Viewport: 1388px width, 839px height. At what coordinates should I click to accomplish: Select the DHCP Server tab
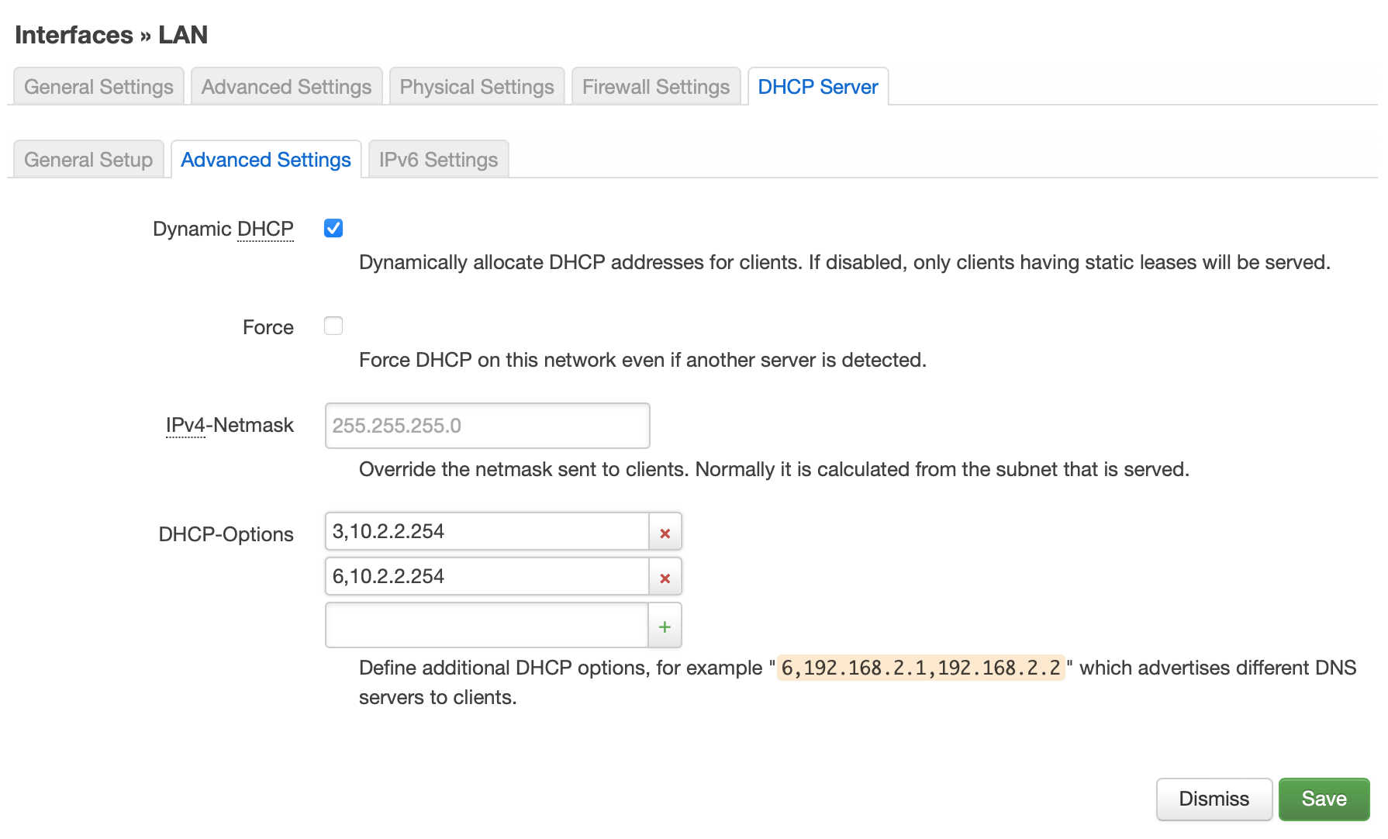(x=817, y=87)
